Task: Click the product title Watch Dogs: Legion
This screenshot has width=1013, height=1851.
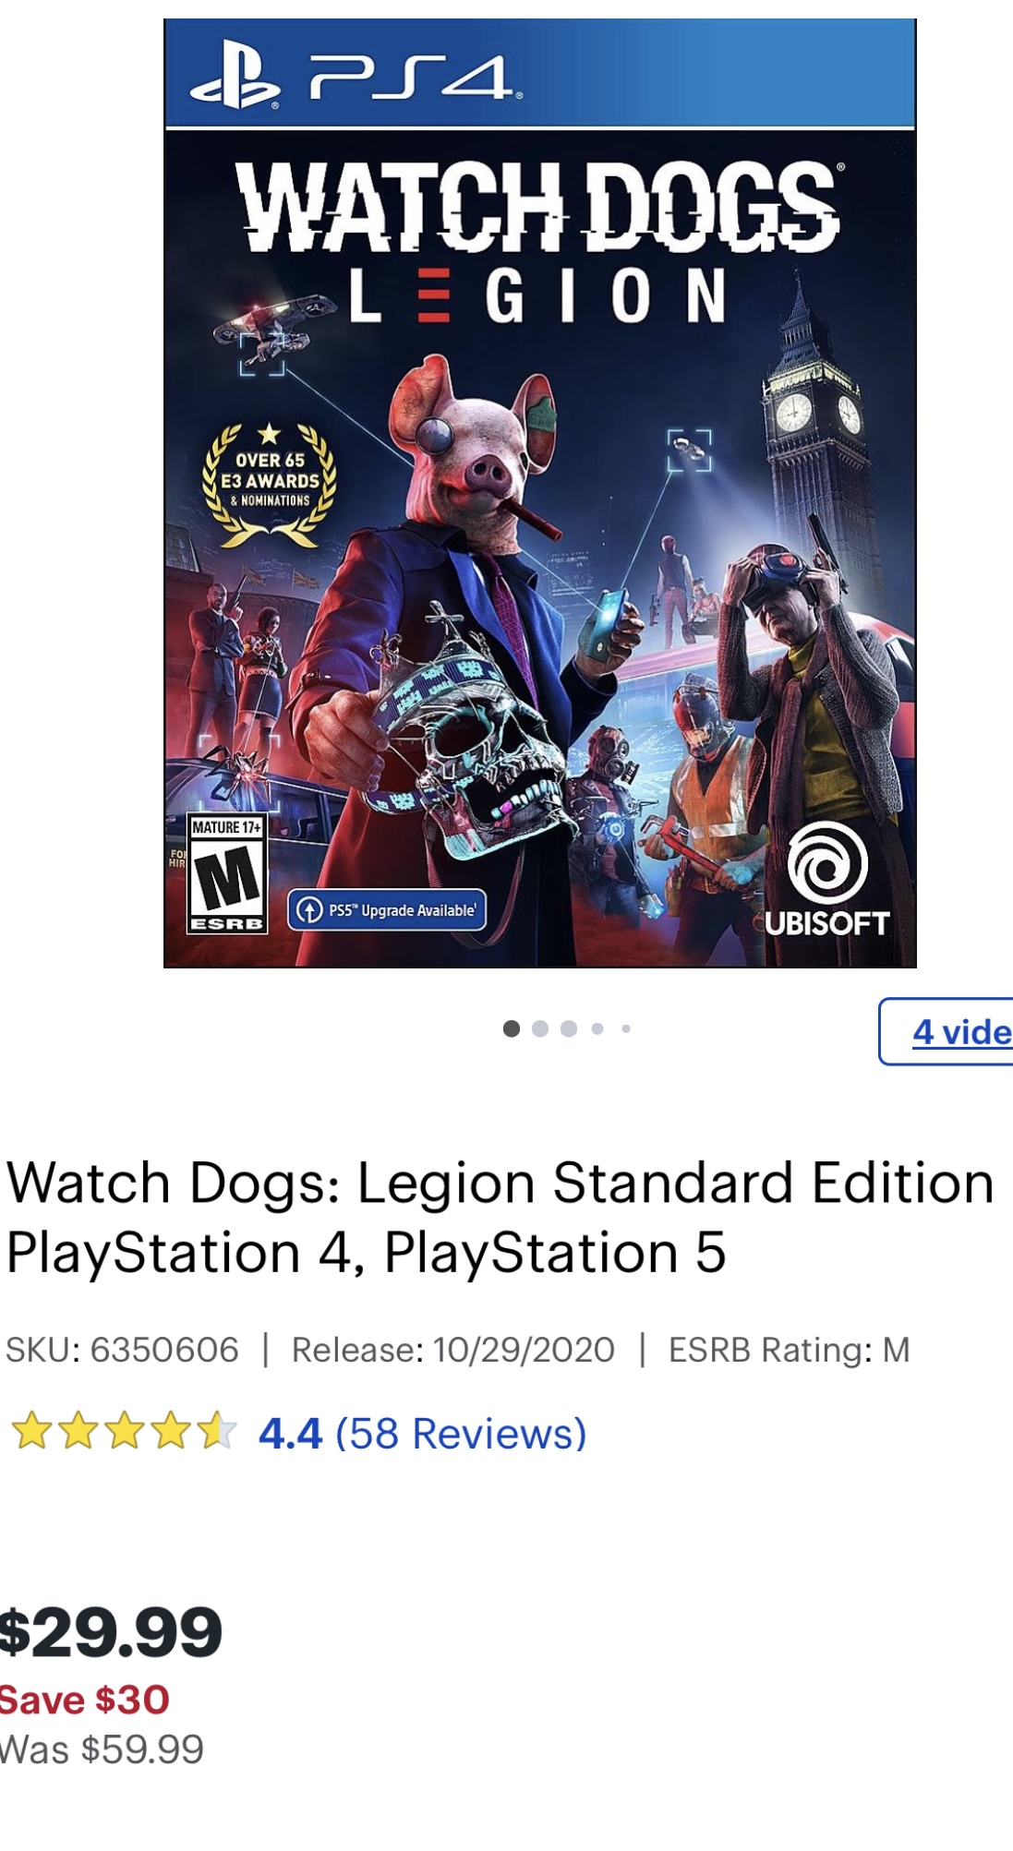Action: pos(500,1217)
